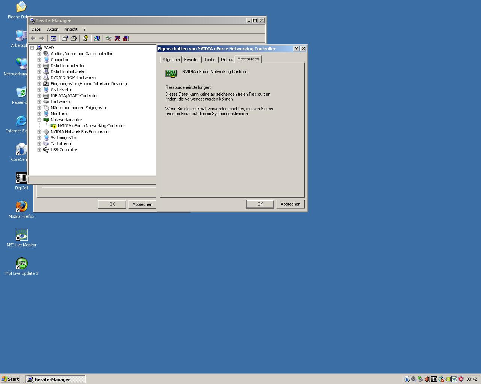481x384 pixels.
Task: Click the Print toolbar icon
Action: tap(74, 38)
